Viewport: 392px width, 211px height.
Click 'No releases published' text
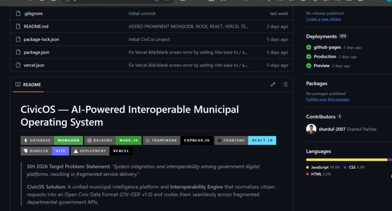point(324,13)
